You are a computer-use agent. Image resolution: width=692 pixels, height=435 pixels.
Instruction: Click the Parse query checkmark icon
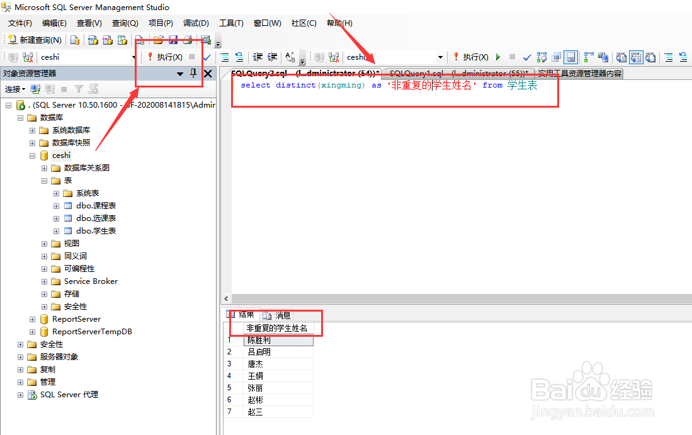tap(526, 57)
